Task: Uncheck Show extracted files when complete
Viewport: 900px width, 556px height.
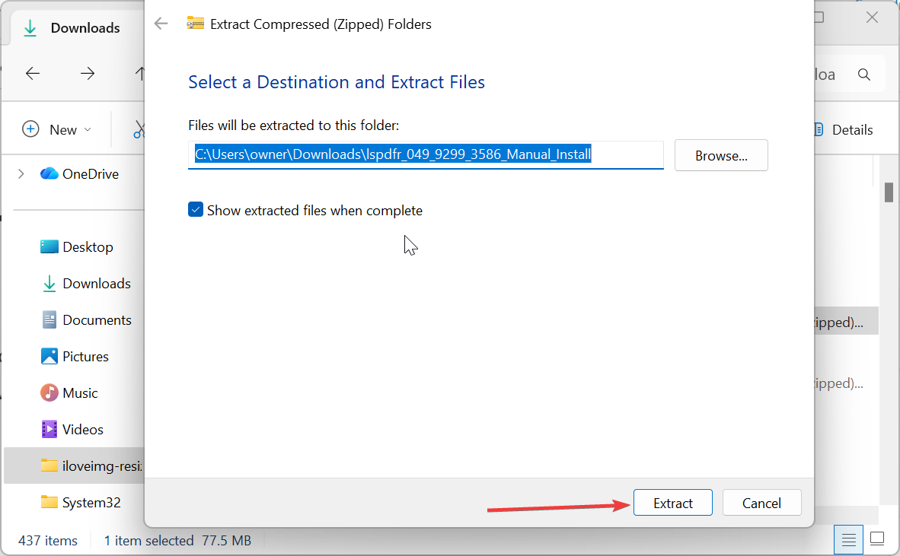Action: tap(196, 210)
